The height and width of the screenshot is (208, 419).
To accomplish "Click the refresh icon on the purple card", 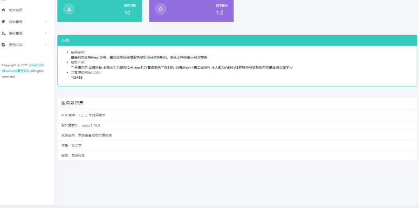I will tap(161, 9).
